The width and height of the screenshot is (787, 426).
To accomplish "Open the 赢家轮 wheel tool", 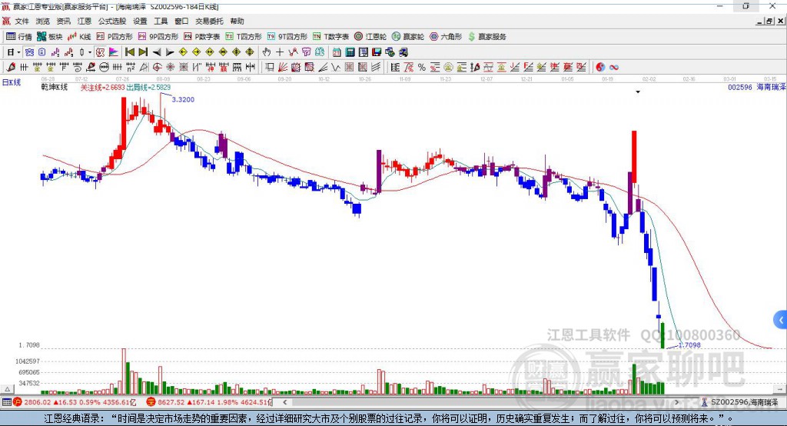I will click(x=408, y=37).
